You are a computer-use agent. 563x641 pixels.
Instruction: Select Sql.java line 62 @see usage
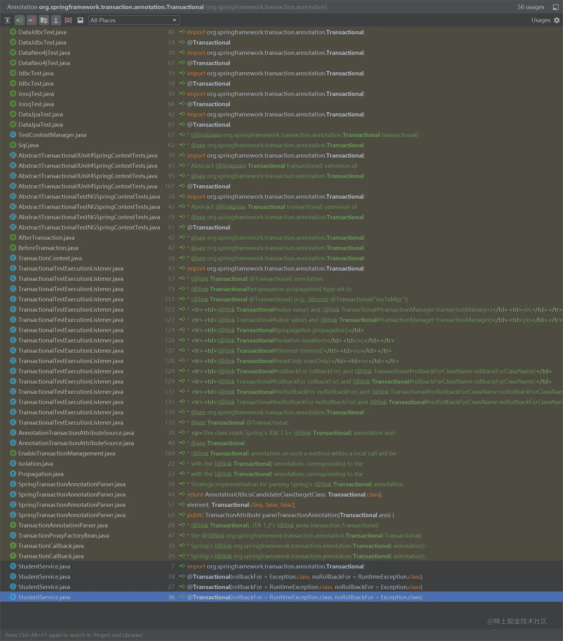pyautogui.click(x=281, y=145)
